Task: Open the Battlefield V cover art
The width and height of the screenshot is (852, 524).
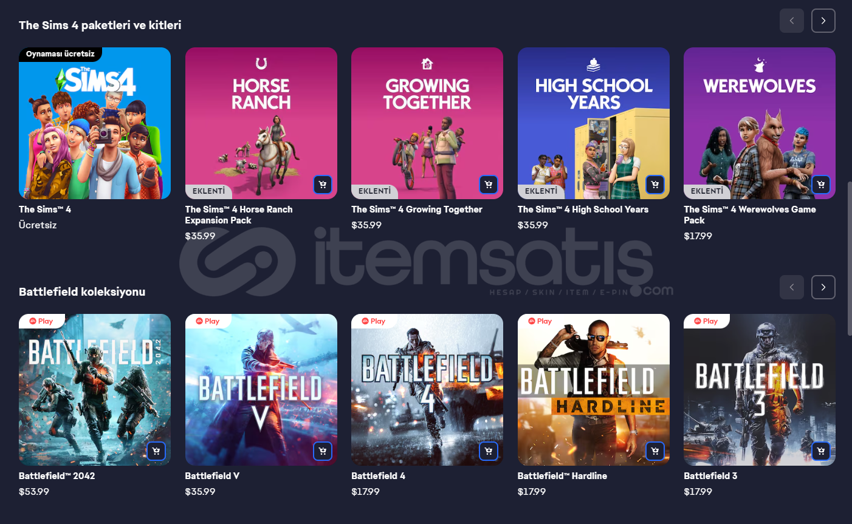Action: (x=261, y=390)
